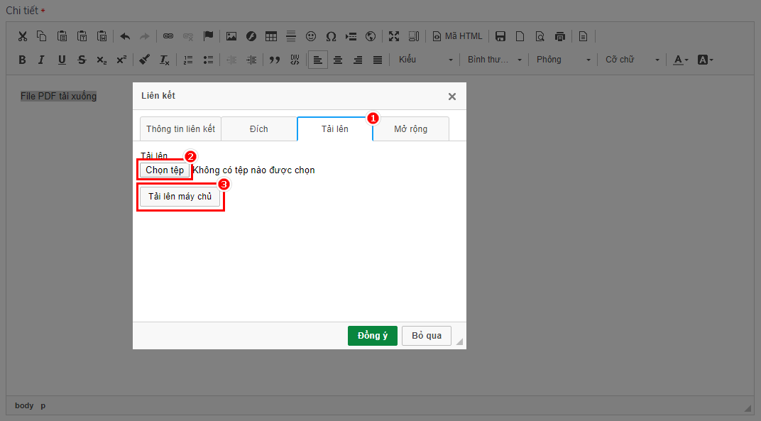Toggle Italic formatting

pyautogui.click(x=42, y=60)
